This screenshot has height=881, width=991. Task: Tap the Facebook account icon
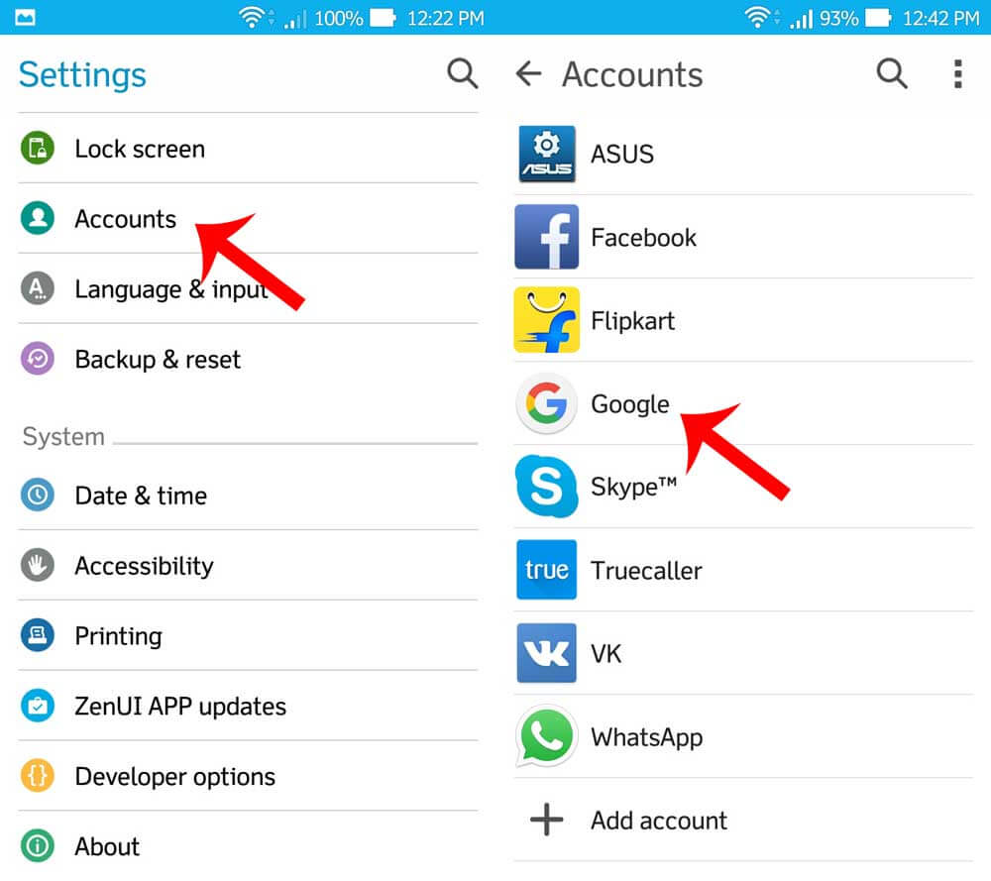point(546,238)
